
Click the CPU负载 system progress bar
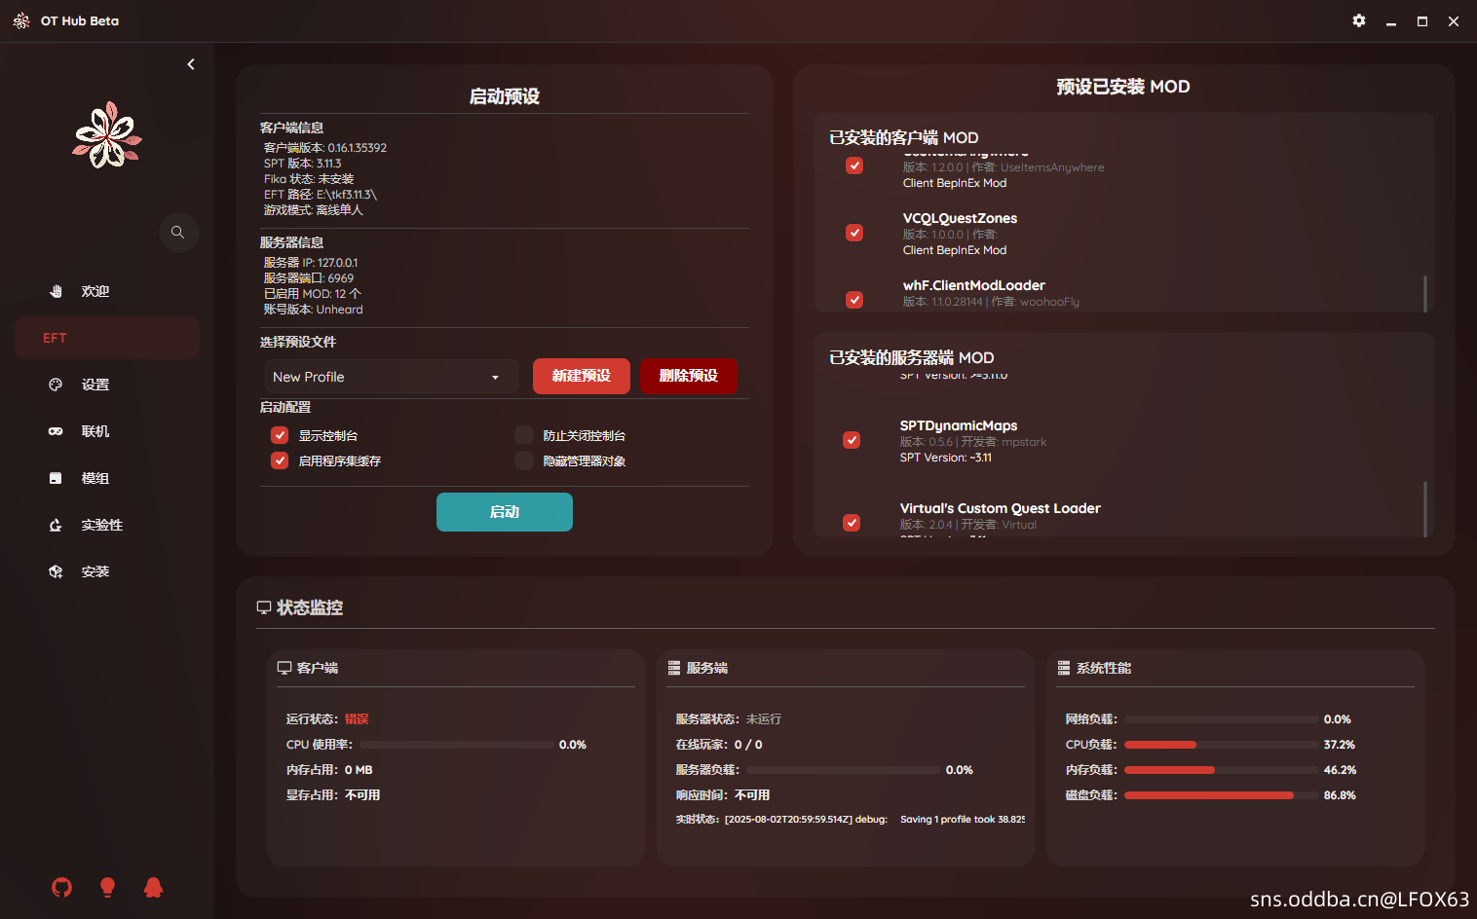[1222, 745]
